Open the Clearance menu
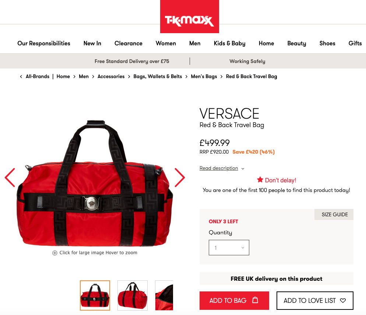Viewport: 366px width, 315px height. (x=129, y=43)
